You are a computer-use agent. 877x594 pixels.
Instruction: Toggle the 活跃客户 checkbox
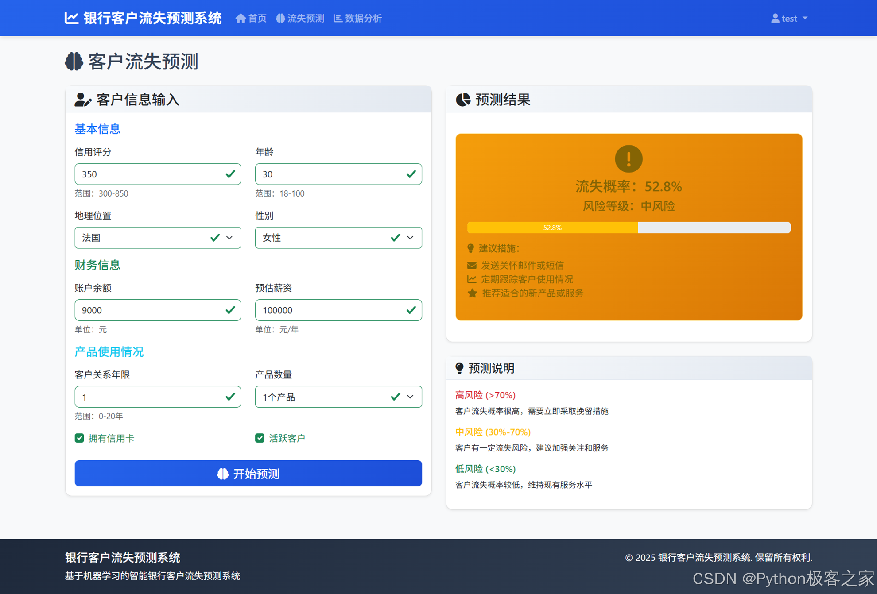260,438
